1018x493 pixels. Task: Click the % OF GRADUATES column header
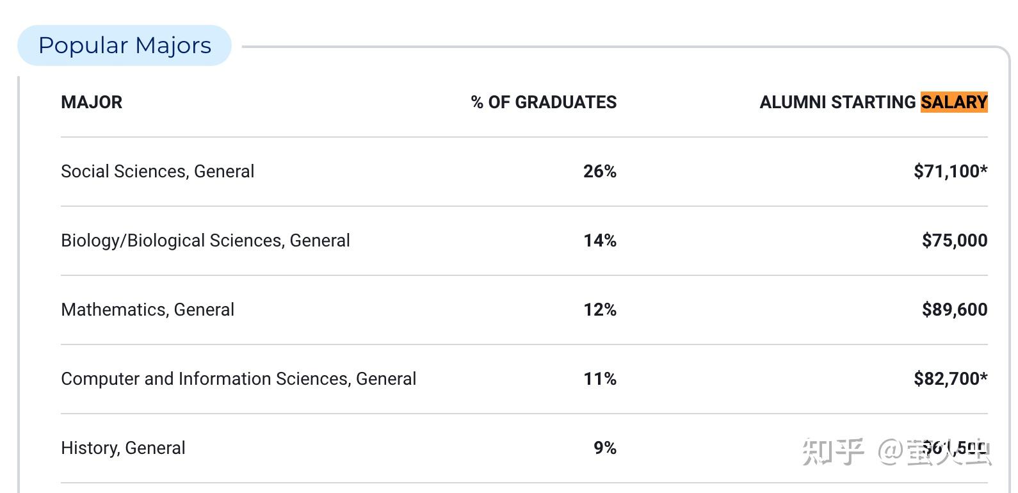(544, 102)
